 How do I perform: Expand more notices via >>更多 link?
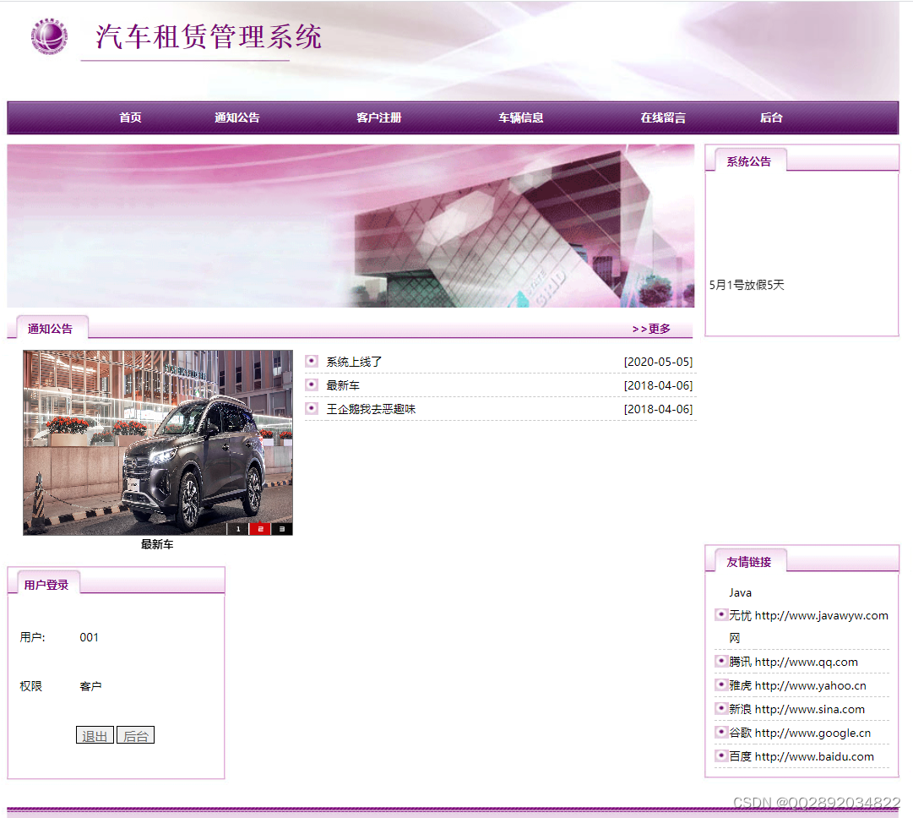point(651,328)
